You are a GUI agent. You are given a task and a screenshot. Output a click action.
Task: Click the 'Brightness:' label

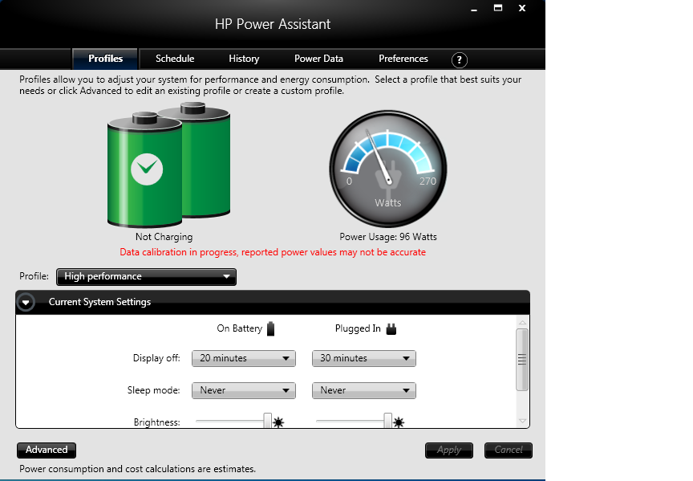[x=157, y=422]
